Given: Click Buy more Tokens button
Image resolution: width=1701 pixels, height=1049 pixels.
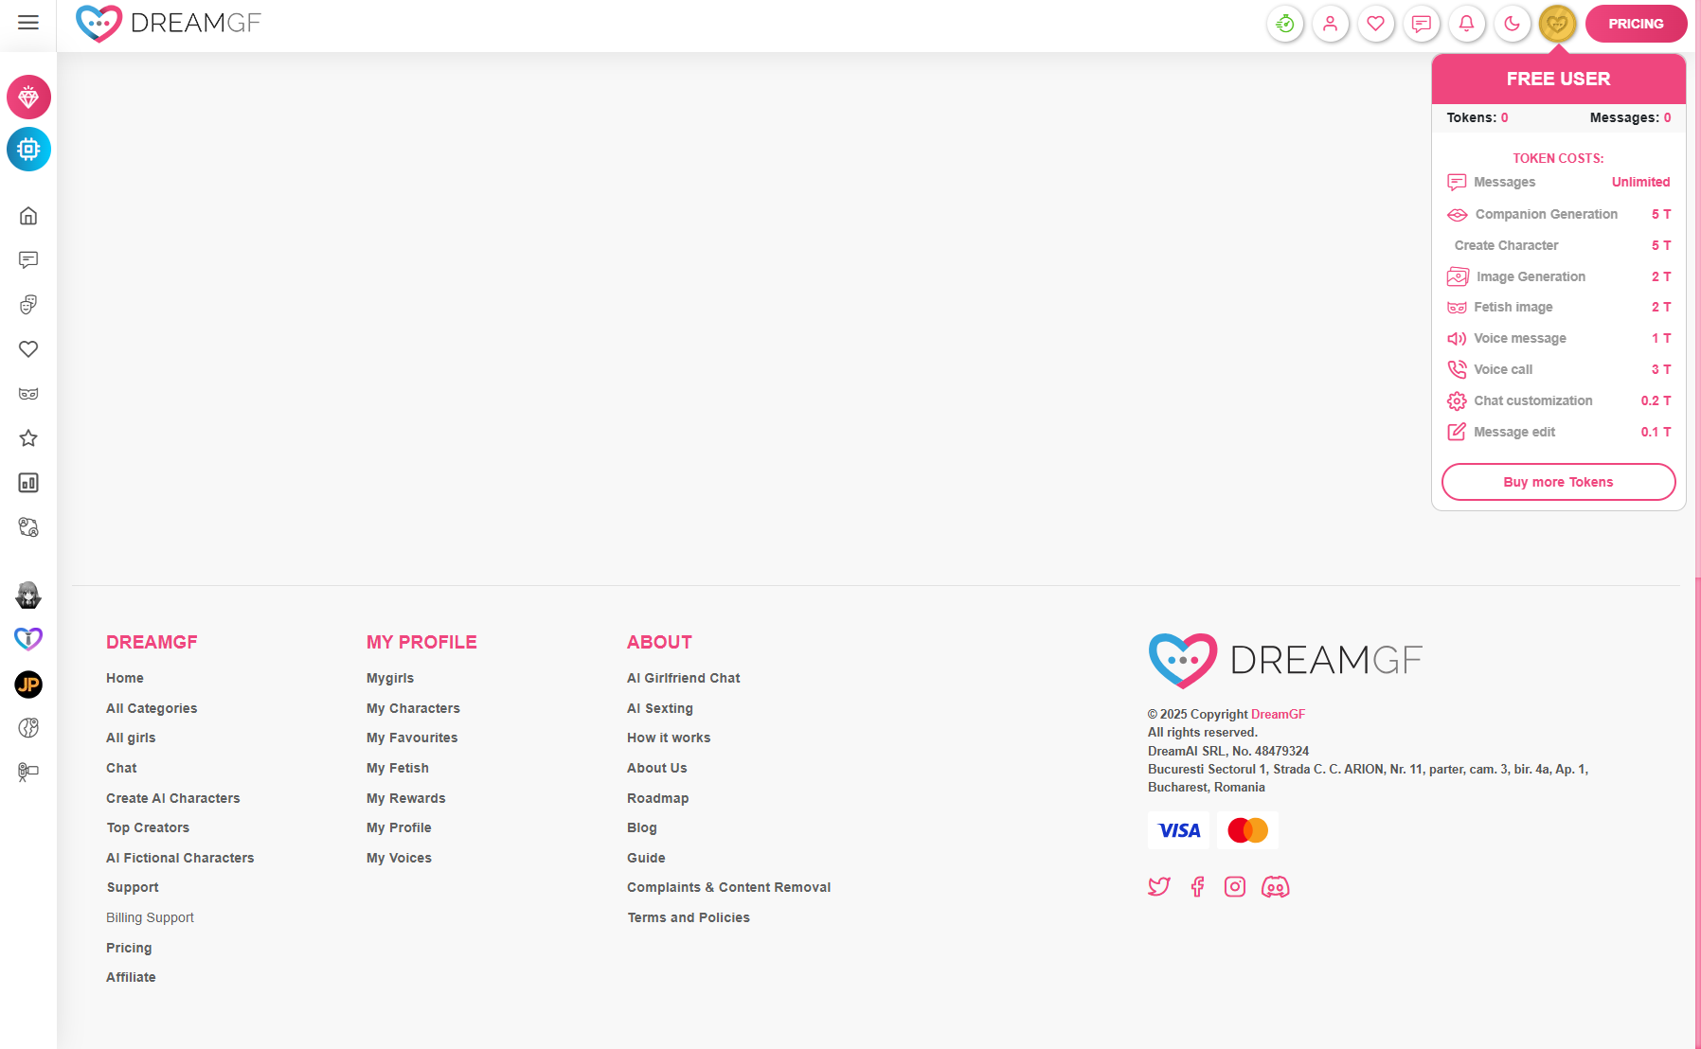Looking at the screenshot, I should click(1558, 482).
